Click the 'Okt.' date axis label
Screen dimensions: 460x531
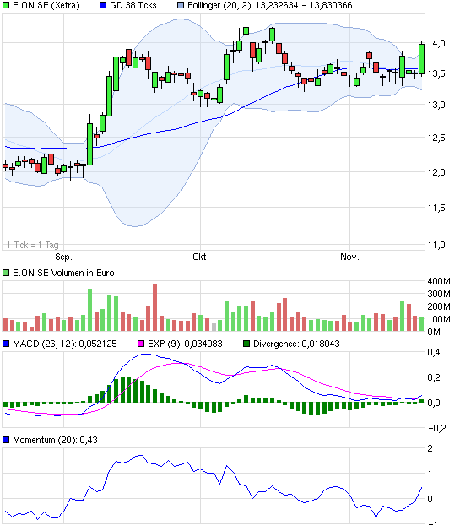201,257
